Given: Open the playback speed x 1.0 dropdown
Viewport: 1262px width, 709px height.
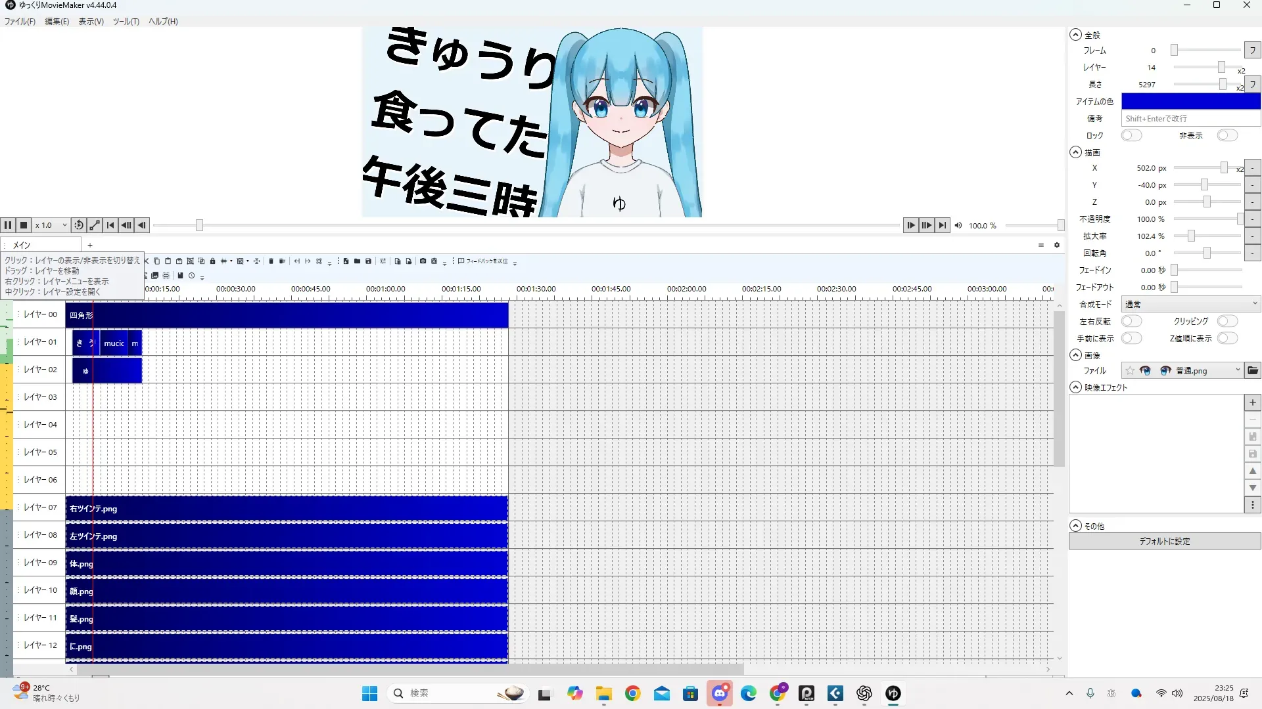Looking at the screenshot, I should tap(51, 225).
